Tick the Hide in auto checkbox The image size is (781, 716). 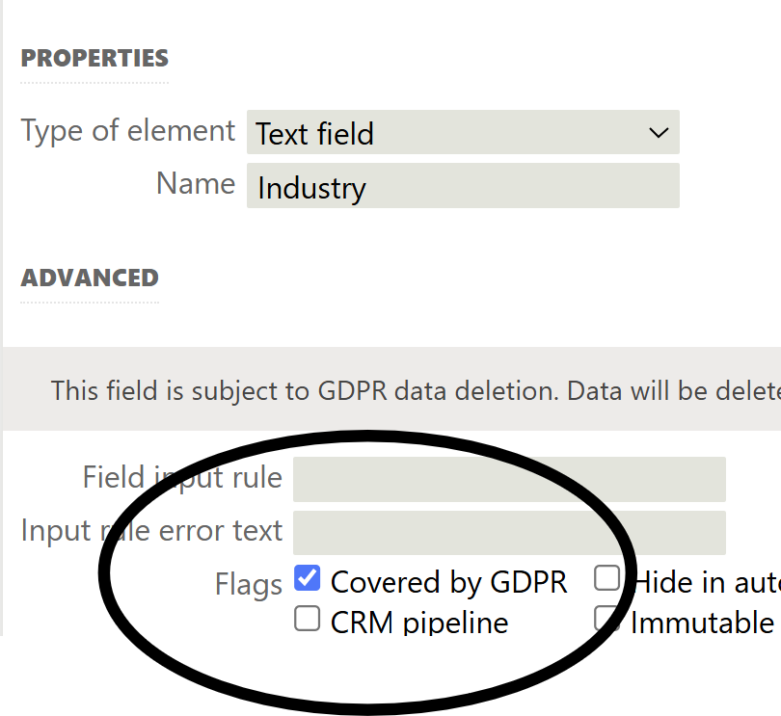(x=606, y=578)
